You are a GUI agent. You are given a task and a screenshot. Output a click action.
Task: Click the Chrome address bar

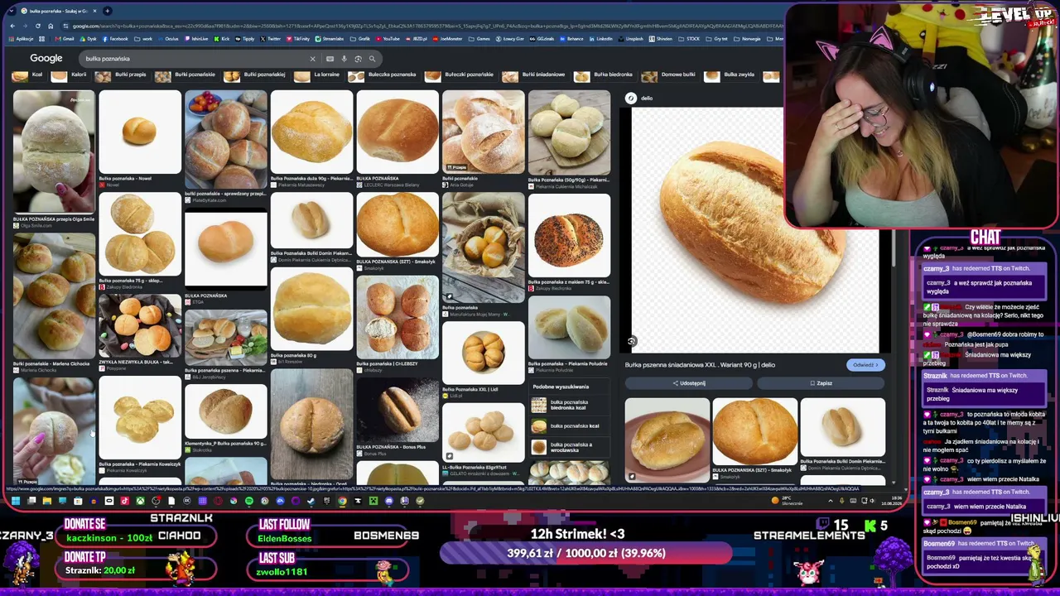pos(422,26)
